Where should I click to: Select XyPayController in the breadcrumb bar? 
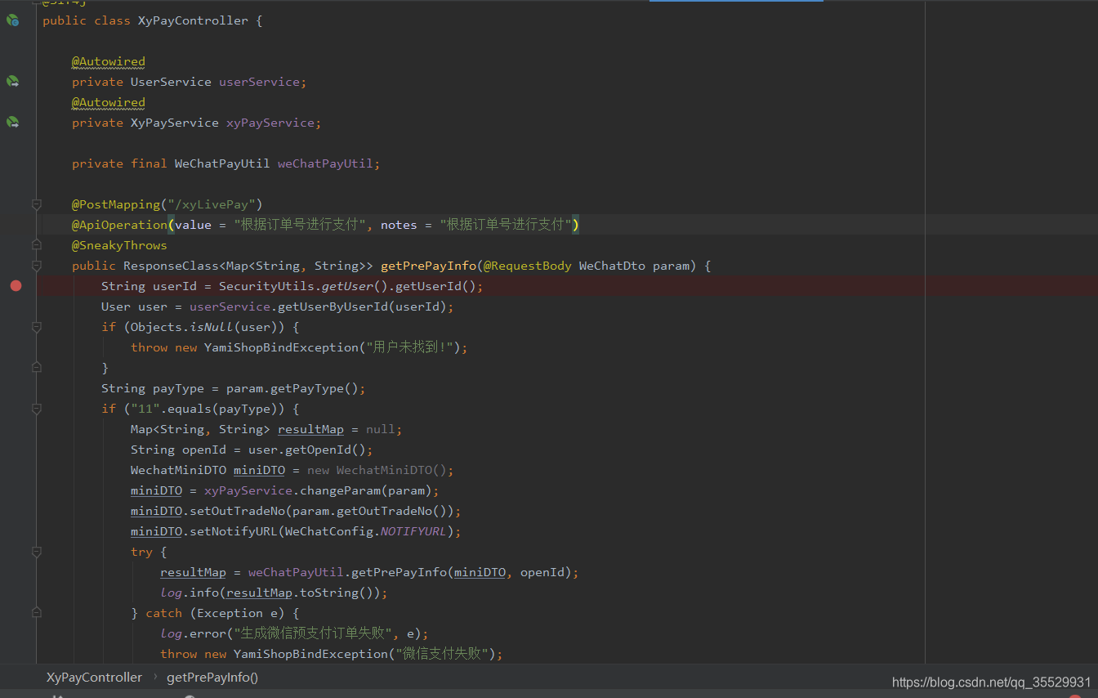pos(94,678)
